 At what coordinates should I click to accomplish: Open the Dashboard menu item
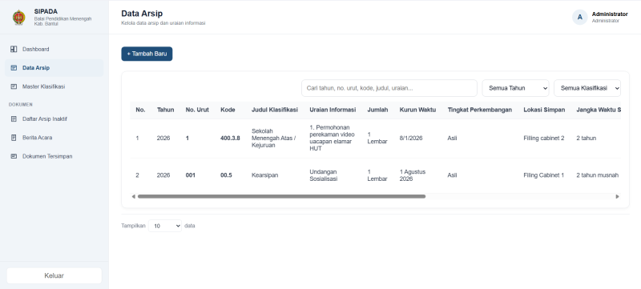[x=54, y=49]
